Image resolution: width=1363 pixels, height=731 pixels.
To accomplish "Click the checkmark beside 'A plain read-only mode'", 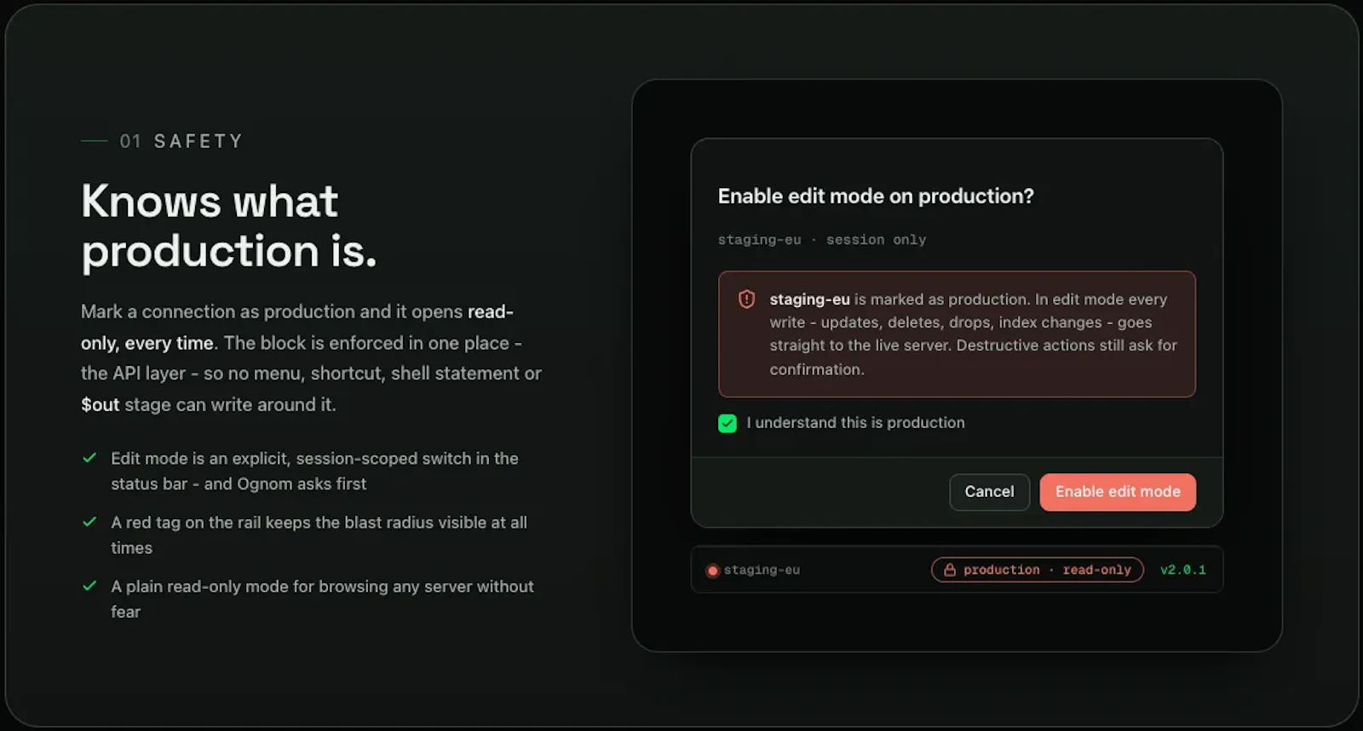I will (89, 585).
